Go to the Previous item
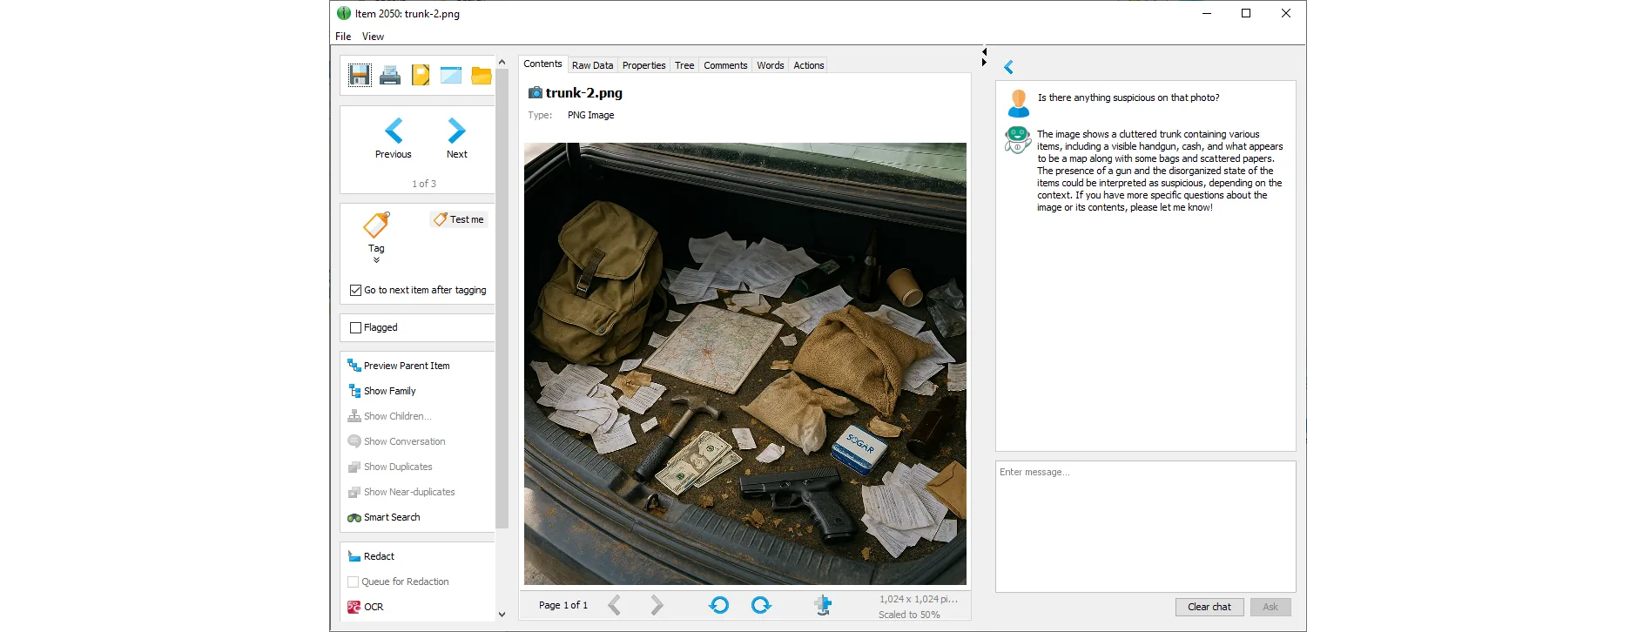 (394, 138)
